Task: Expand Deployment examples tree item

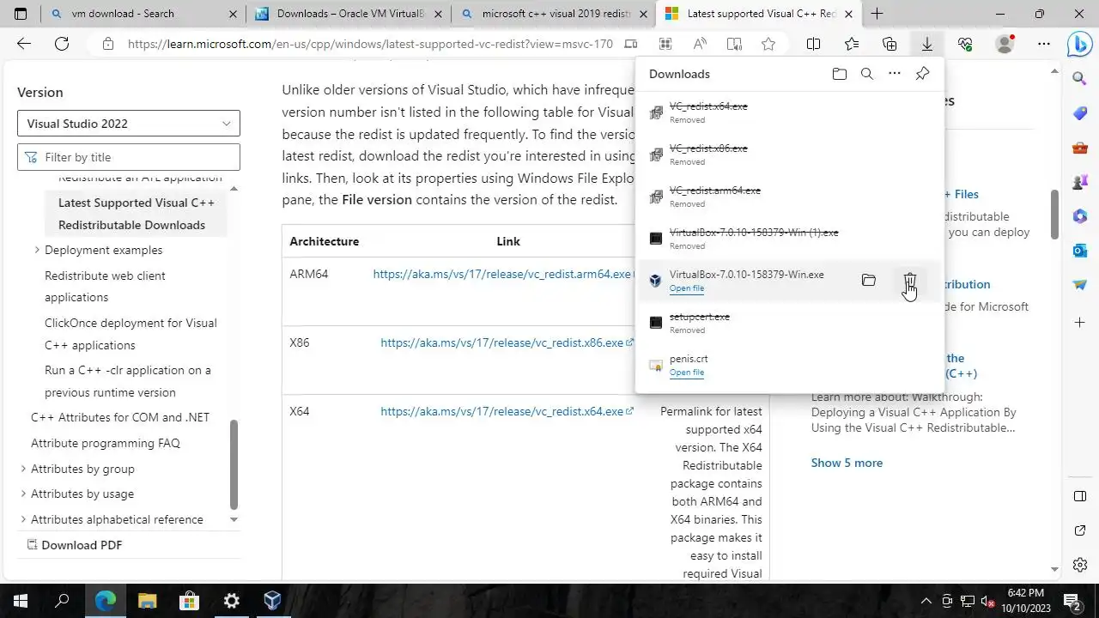Action: click(x=37, y=250)
